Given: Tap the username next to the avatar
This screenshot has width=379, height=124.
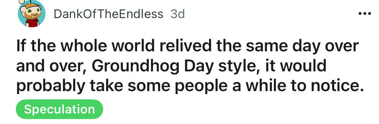Looking at the screenshot, I should click(108, 14).
